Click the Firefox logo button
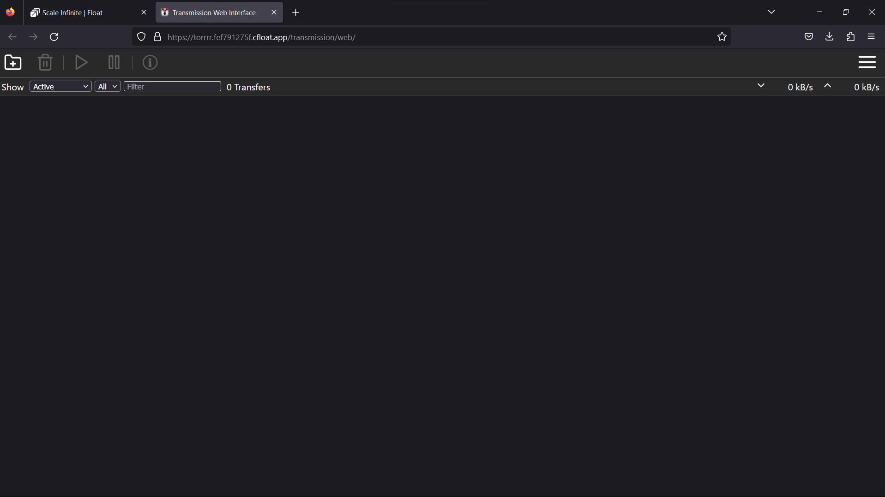The image size is (885, 497). [x=10, y=12]
